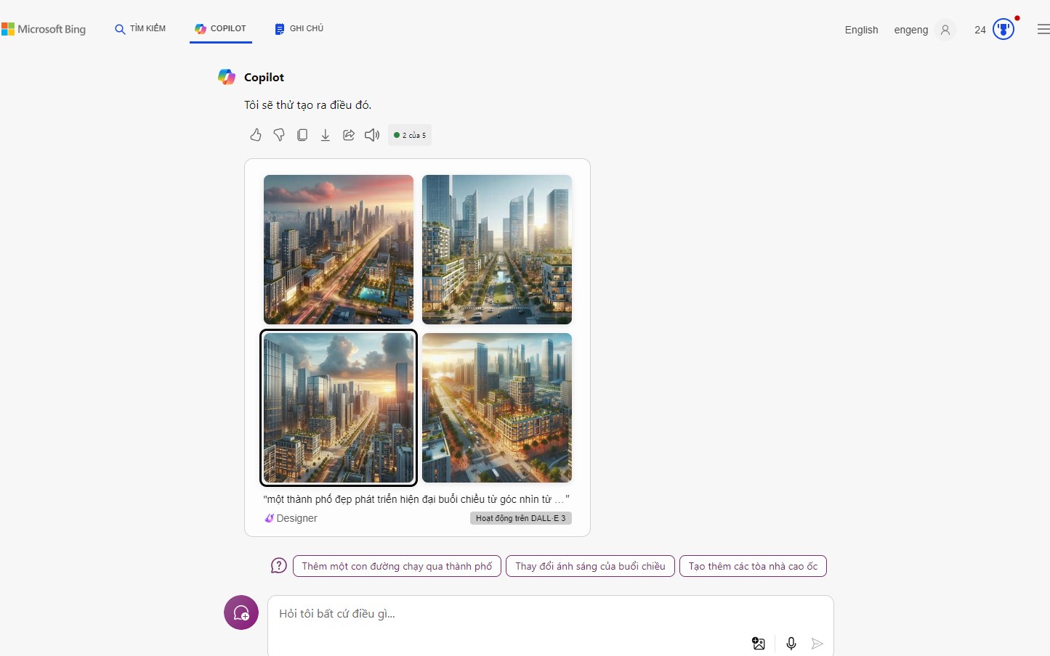Viewport: 1050px width, 656px height.
Task: Click the suggestions help question icon
Action: pyautogui.click(x=279, y=566)
